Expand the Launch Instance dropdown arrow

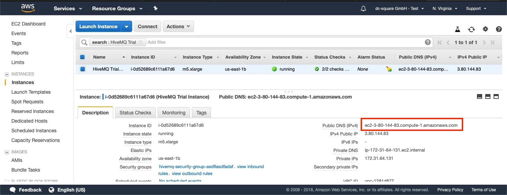(127, 27)
